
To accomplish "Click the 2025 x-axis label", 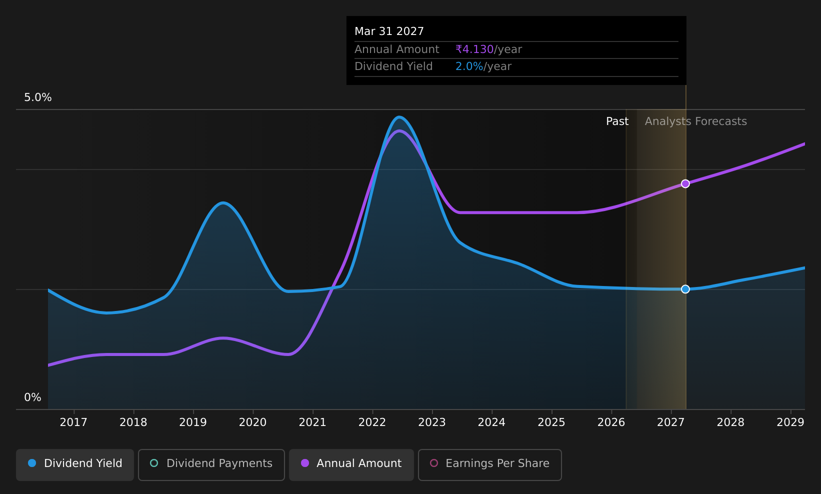I will tap(551, 422).
